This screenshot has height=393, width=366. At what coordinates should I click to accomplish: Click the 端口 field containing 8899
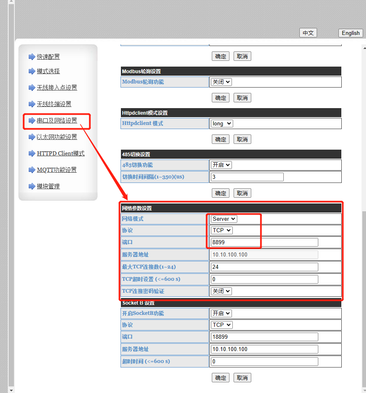(264, 243)
